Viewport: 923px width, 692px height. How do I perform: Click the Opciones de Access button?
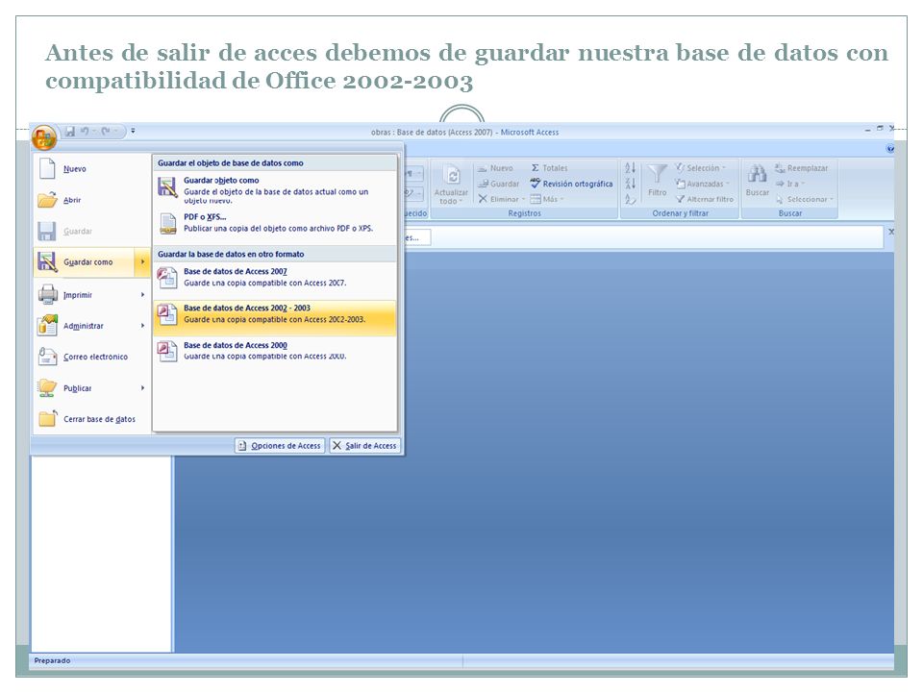280,445
